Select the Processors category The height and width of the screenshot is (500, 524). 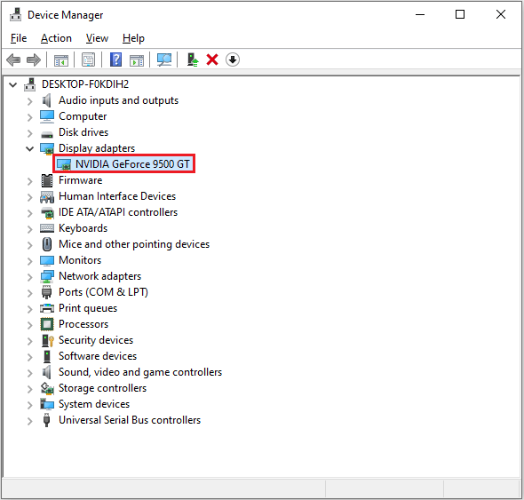tap(83, 324)
